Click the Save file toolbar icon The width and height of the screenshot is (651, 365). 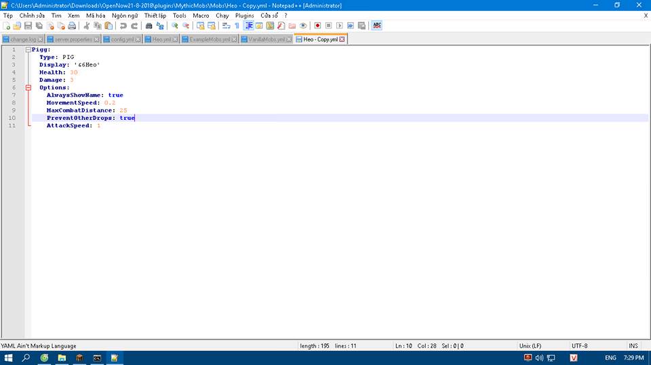coord(28,26)
